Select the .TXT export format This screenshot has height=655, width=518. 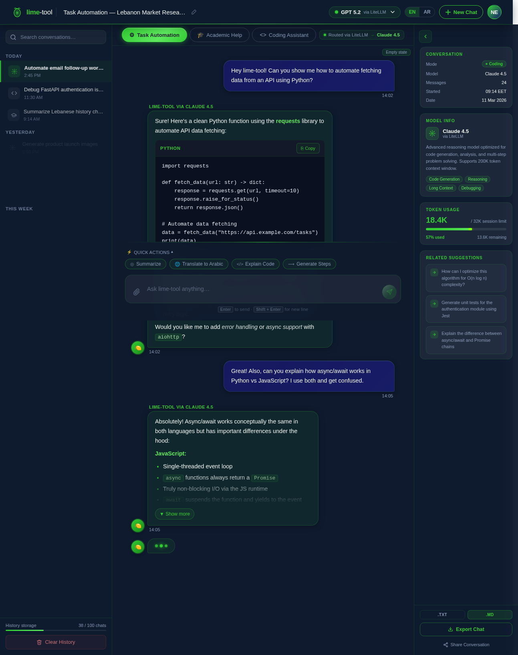pos(442,614)
